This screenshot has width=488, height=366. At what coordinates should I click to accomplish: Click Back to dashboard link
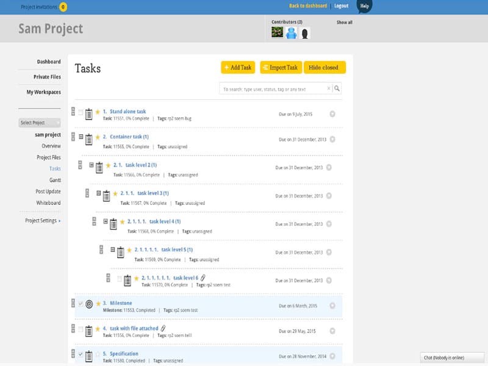(x=307, y=6)
